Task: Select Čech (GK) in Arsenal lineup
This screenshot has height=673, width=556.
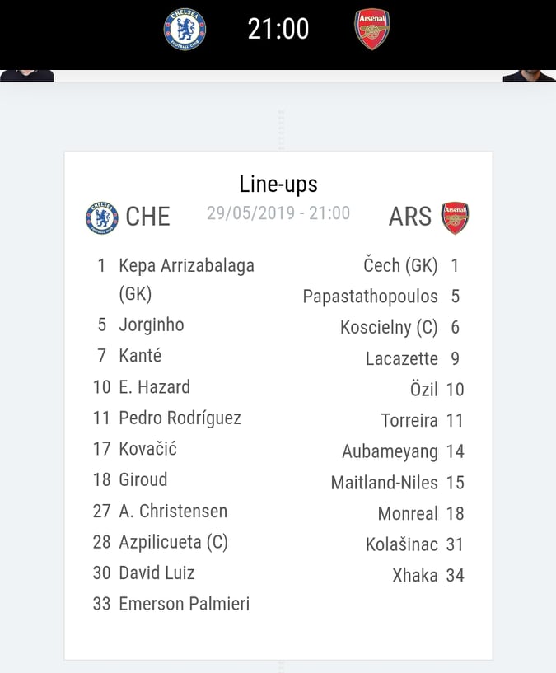Action: [400, 265]
